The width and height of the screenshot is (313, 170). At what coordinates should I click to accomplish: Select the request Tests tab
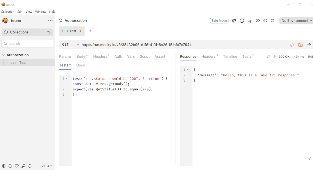click(x=65, y=65)
